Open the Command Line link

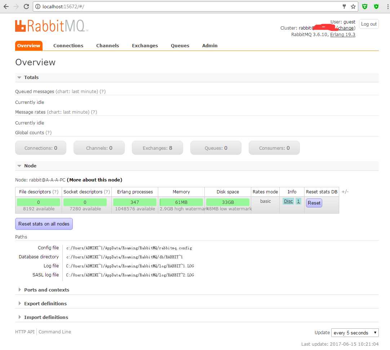[55, 332]
